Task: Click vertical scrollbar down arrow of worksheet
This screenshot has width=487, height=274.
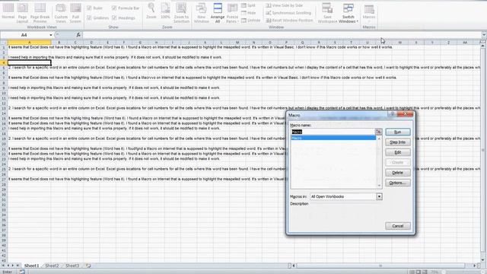Action: click(483, 260)
